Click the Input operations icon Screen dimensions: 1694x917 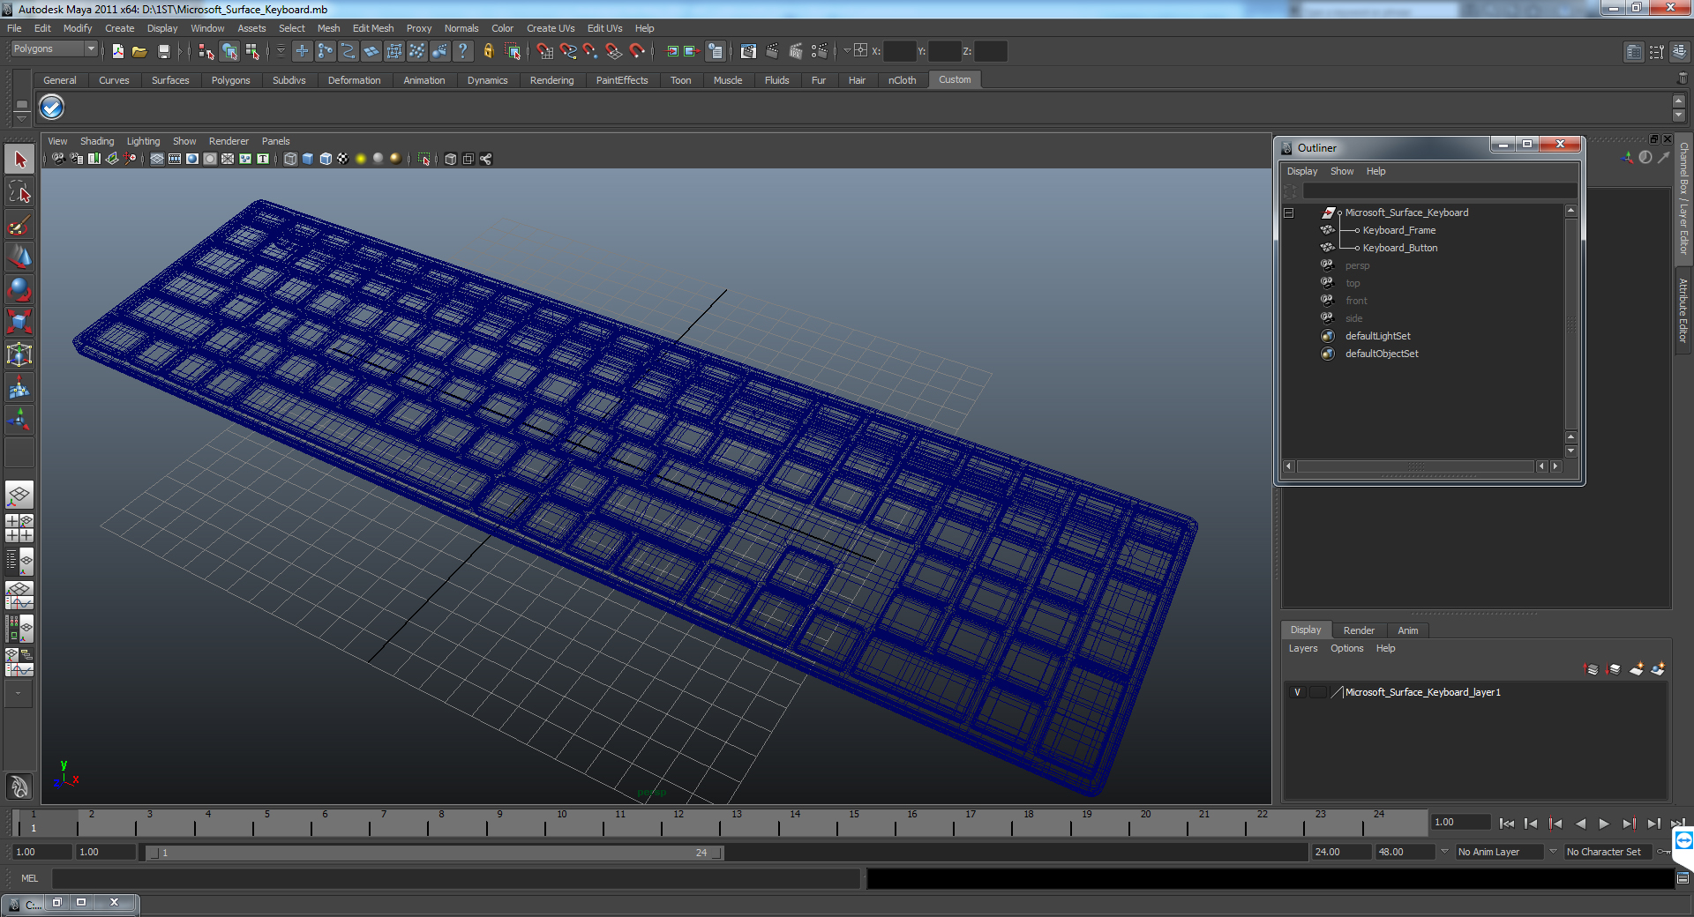(672, 51)
